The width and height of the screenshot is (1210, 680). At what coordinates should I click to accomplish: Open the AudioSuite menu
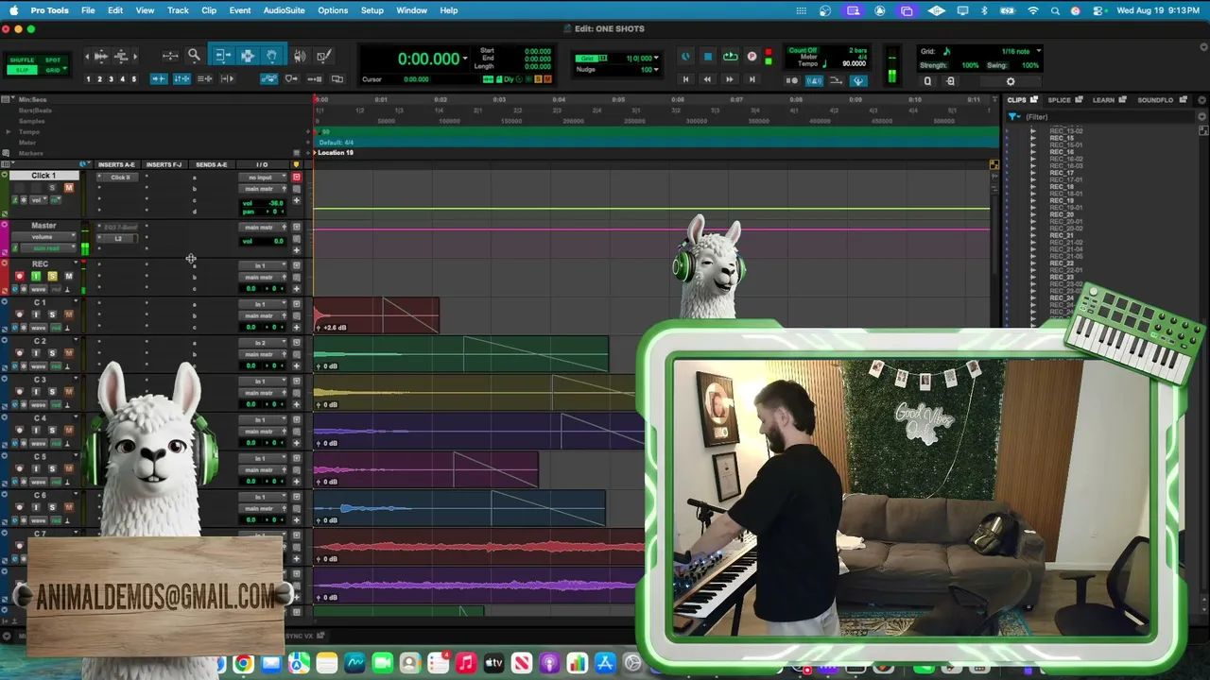point(284,10)
